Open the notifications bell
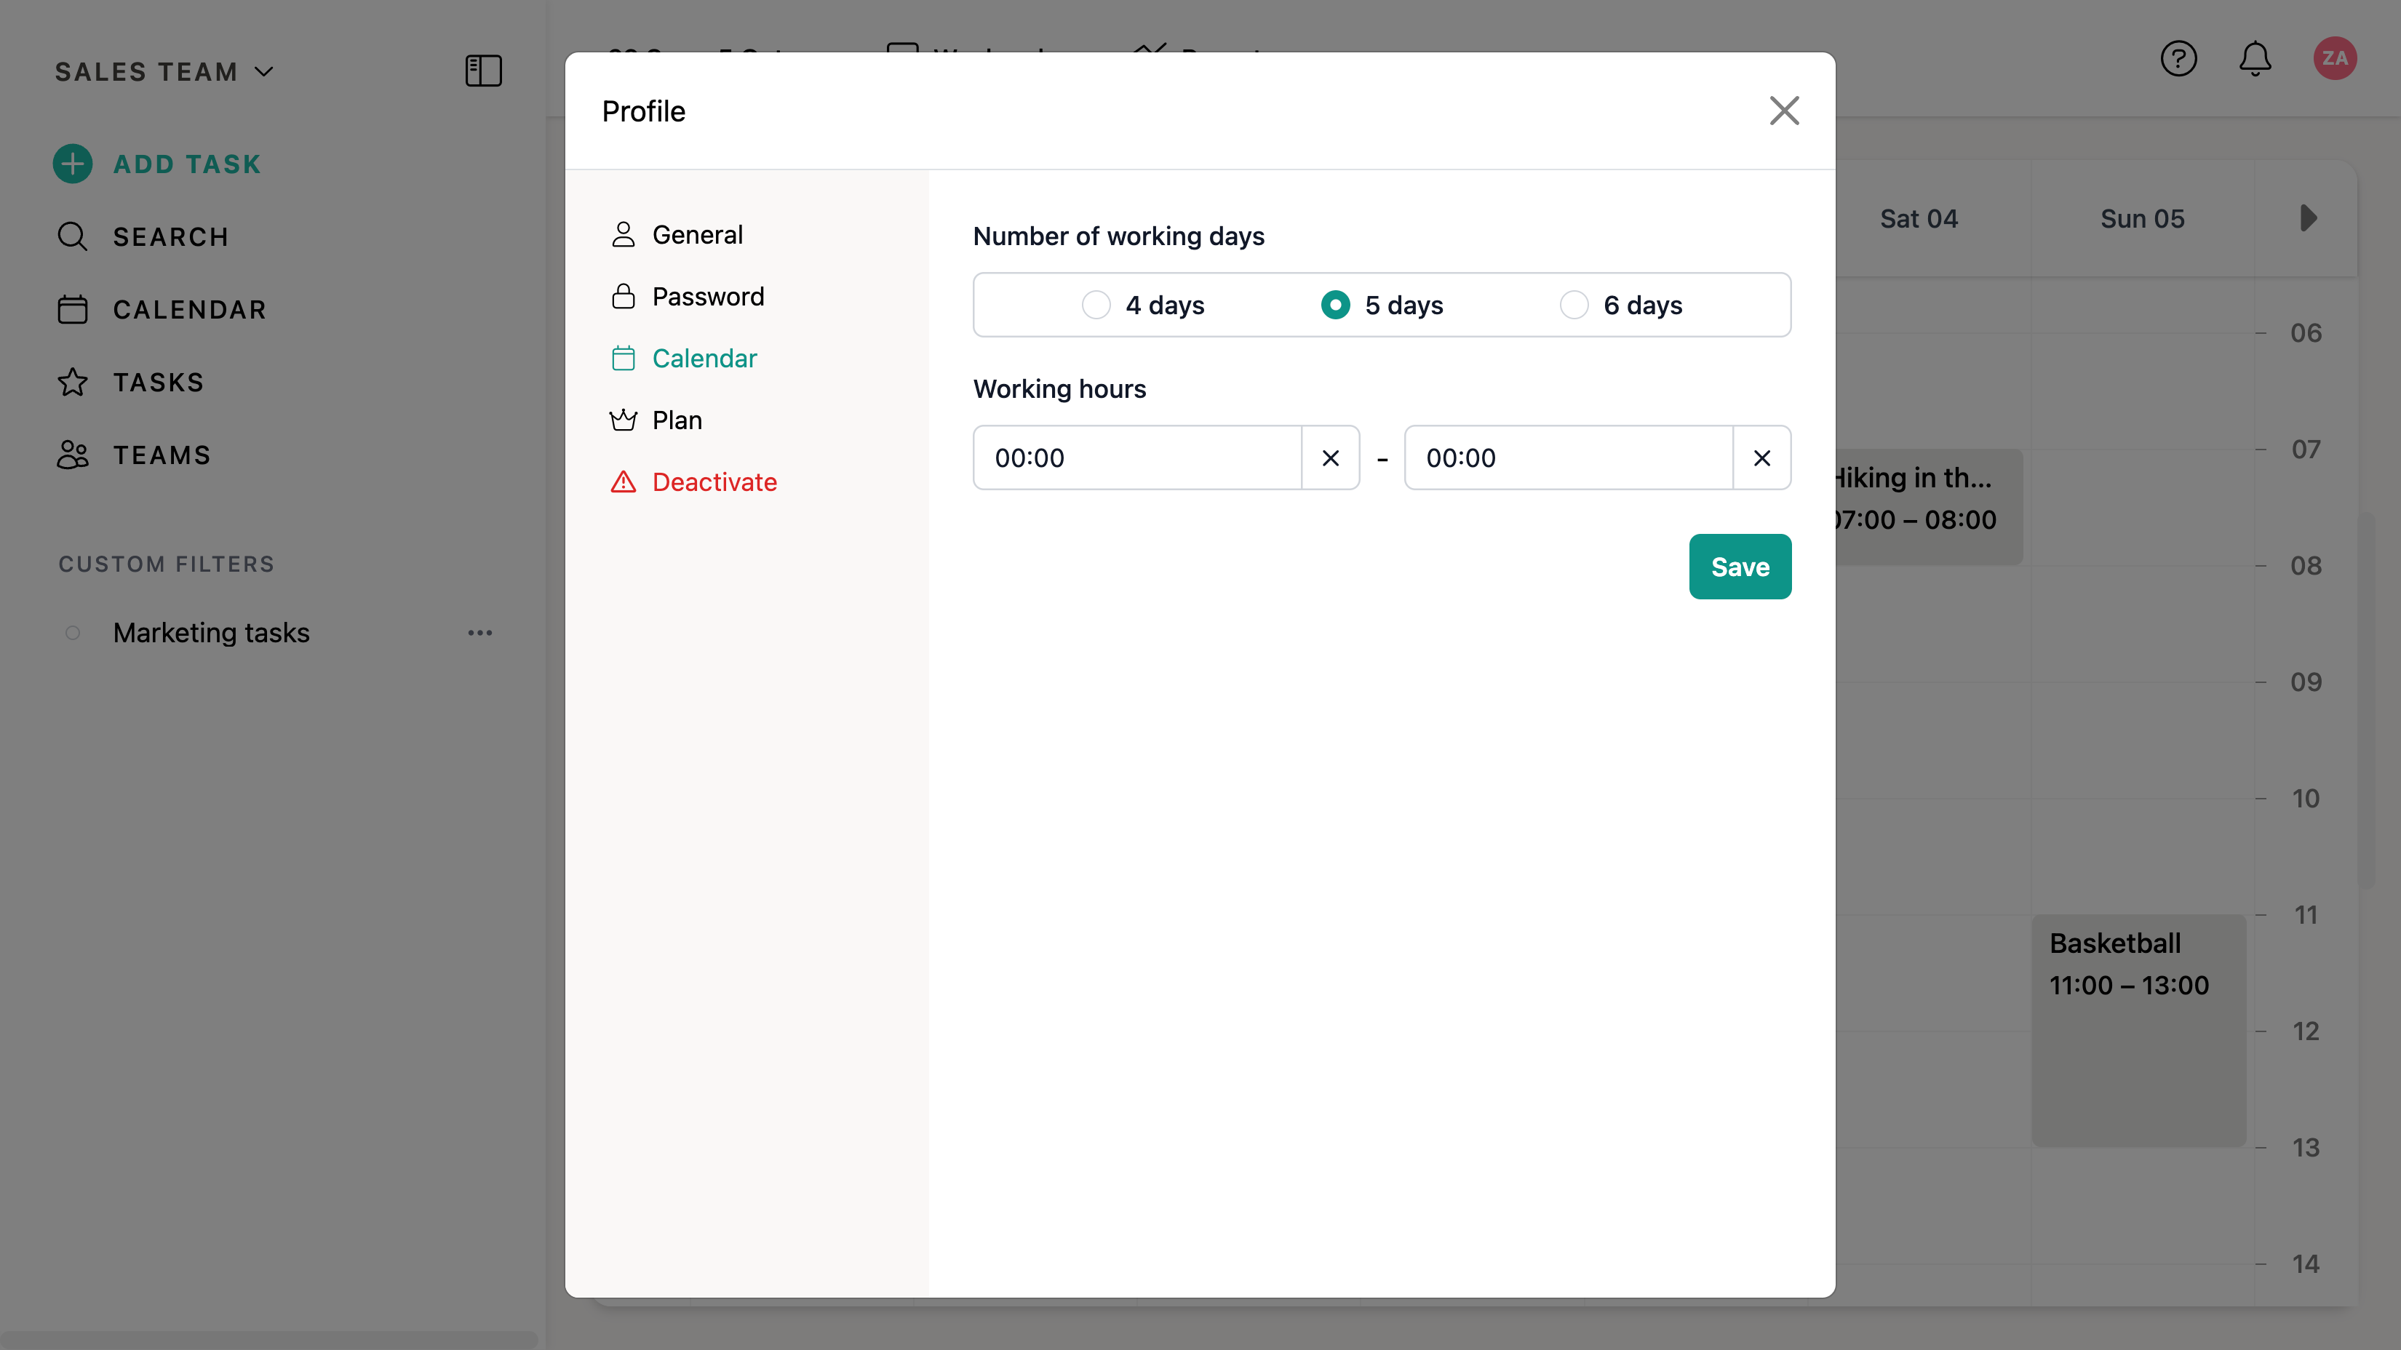 2255,59
